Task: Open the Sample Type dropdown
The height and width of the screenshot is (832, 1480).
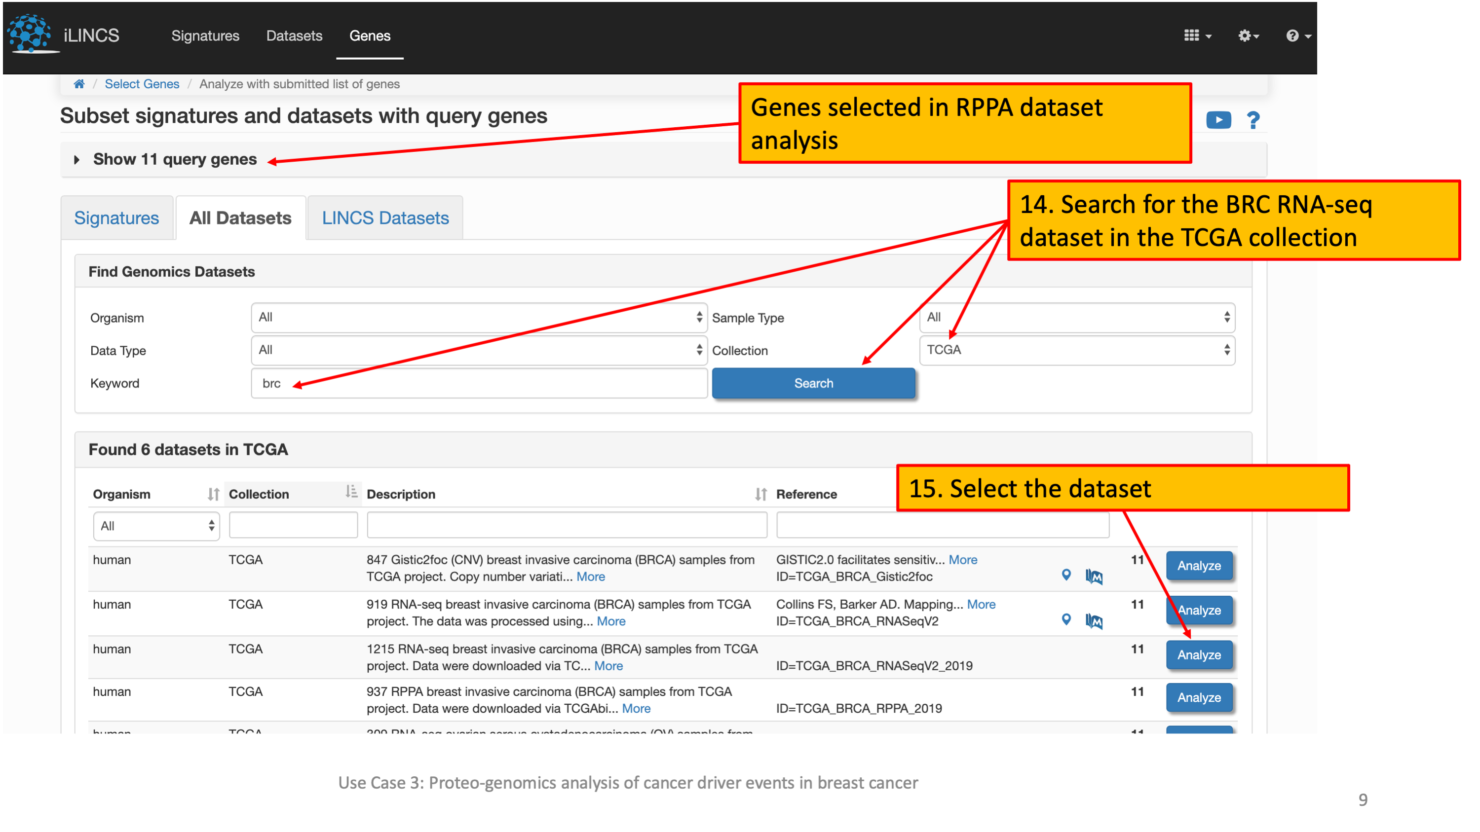Action: click(1077, 318)
